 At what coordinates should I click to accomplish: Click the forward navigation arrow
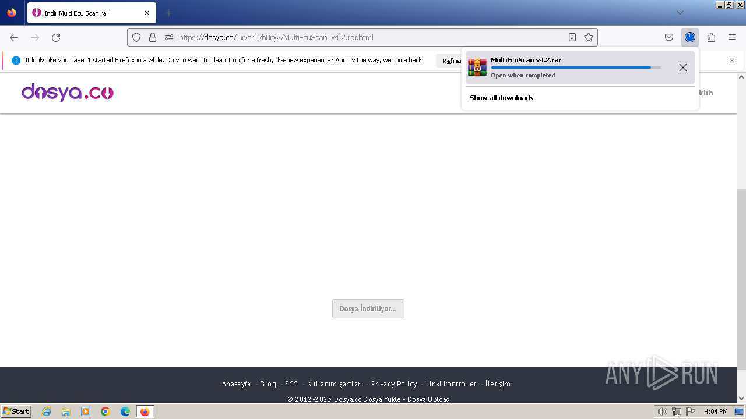point(35,37)
